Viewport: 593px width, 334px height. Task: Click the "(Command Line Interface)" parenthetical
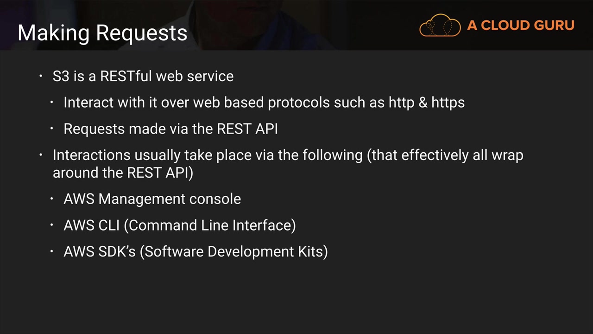click(209, 225)
